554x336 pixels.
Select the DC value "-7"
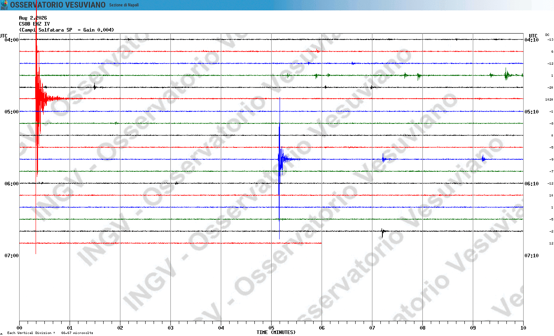(551, 171)
